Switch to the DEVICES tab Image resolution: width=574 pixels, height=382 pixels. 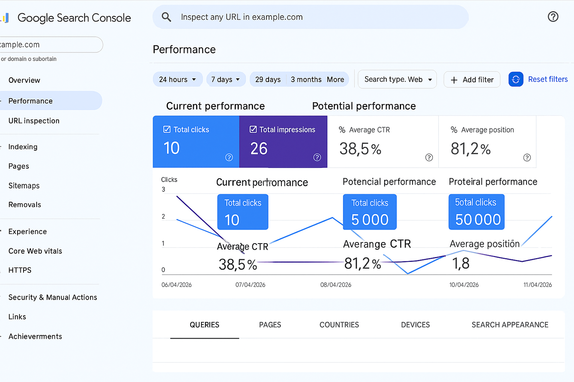click(415, 325)
